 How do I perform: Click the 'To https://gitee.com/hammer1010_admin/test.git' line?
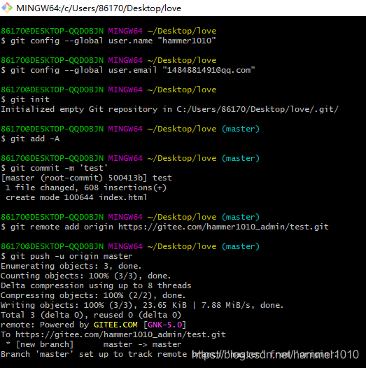coord(113,334)
